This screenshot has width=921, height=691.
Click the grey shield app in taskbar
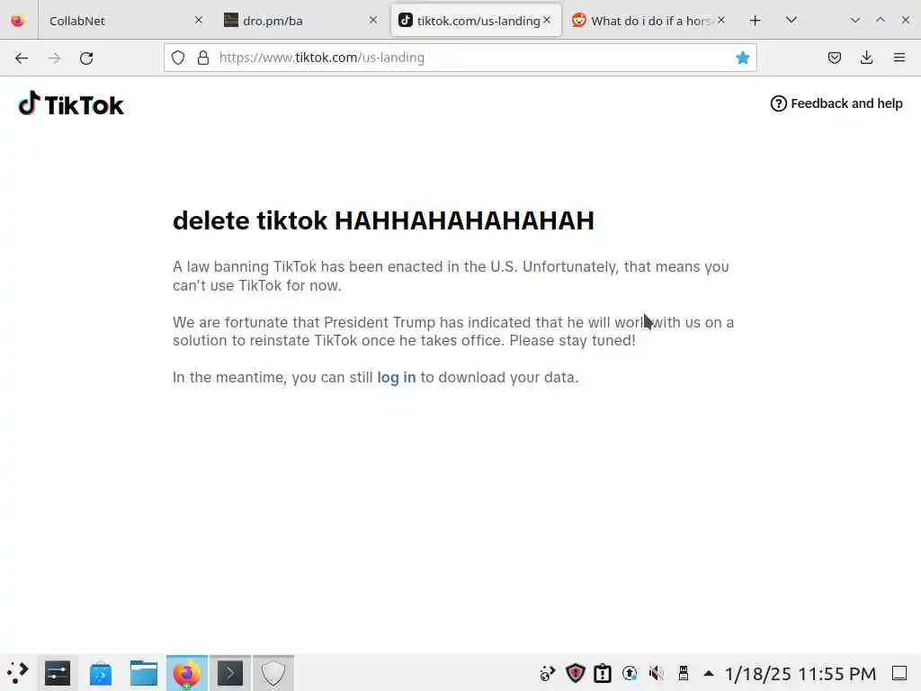pos(273,673)
